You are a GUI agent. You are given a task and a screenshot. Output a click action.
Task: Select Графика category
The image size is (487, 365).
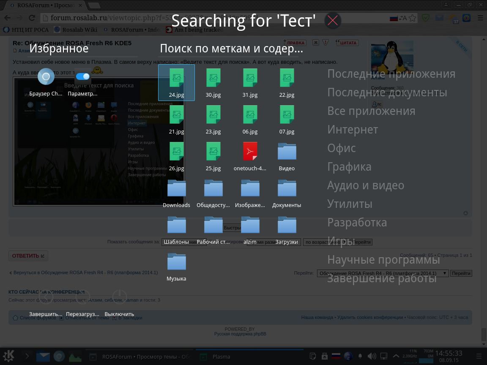[349, 167]
